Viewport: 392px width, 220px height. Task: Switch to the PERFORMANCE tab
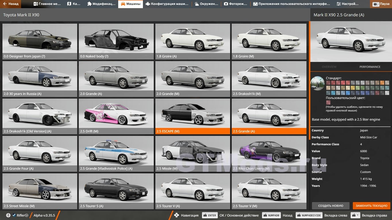click(370, 67)
